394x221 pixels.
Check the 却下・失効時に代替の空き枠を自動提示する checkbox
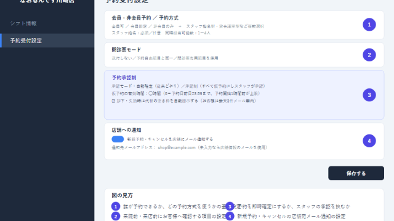(113, 101)
